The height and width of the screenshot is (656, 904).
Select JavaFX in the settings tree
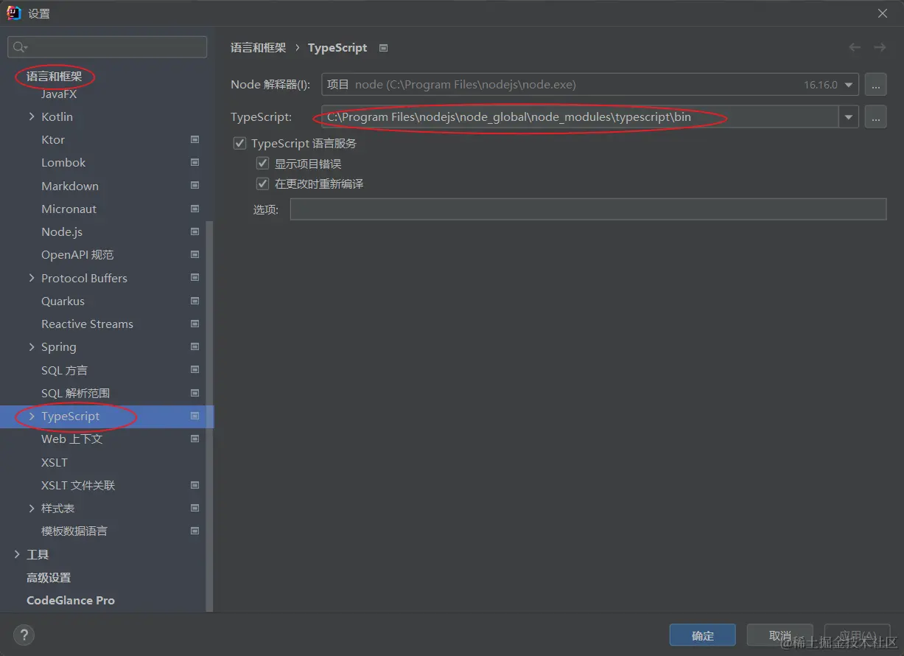coord(59,94)
